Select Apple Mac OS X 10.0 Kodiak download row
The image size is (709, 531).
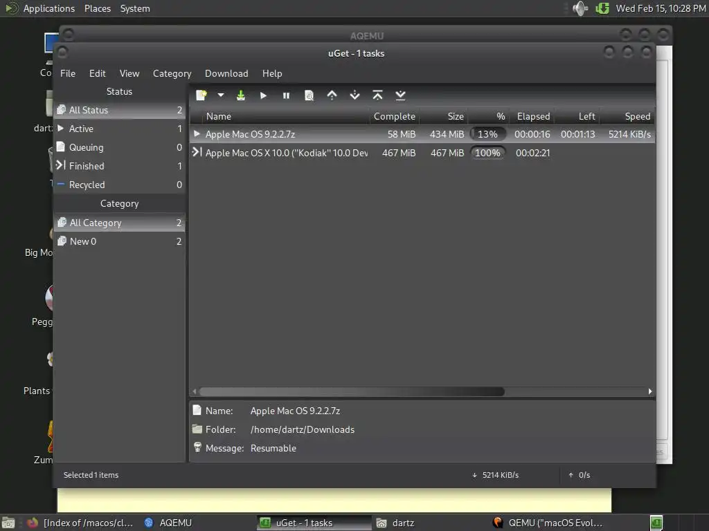[422, 153]
